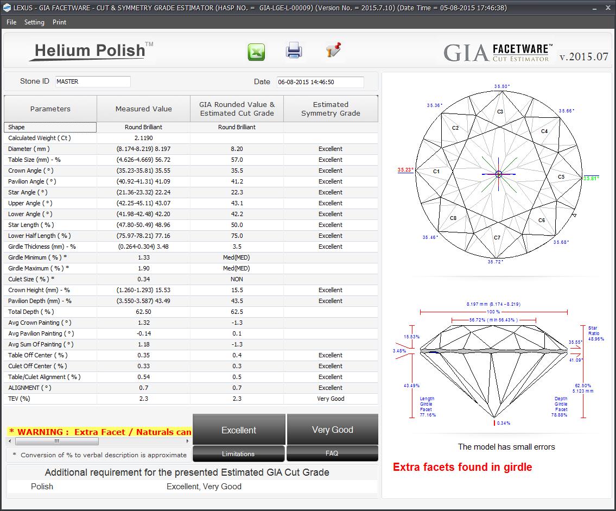The height and width of the screenshot is (511, 616).
Task: Click the warning scrollbar right arrow
Action: [187, 441]
